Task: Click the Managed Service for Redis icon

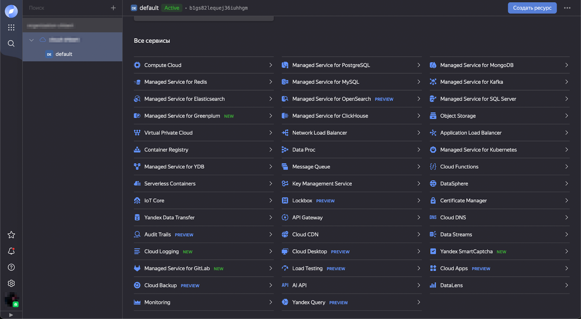Action: [137, 82]
